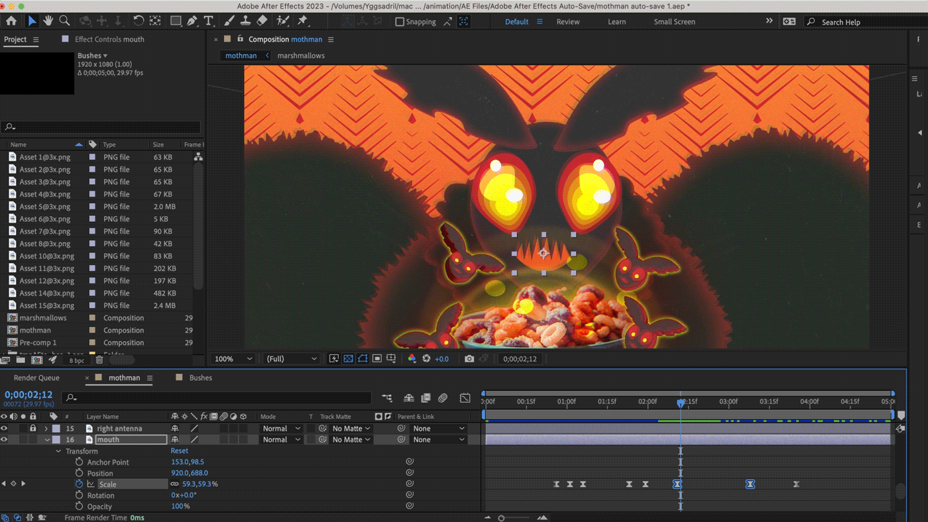Screen dimensions: 928x522
Task: Click the Frame Blending enable icon
Action: pyautogui.click(x=426, y=398)
